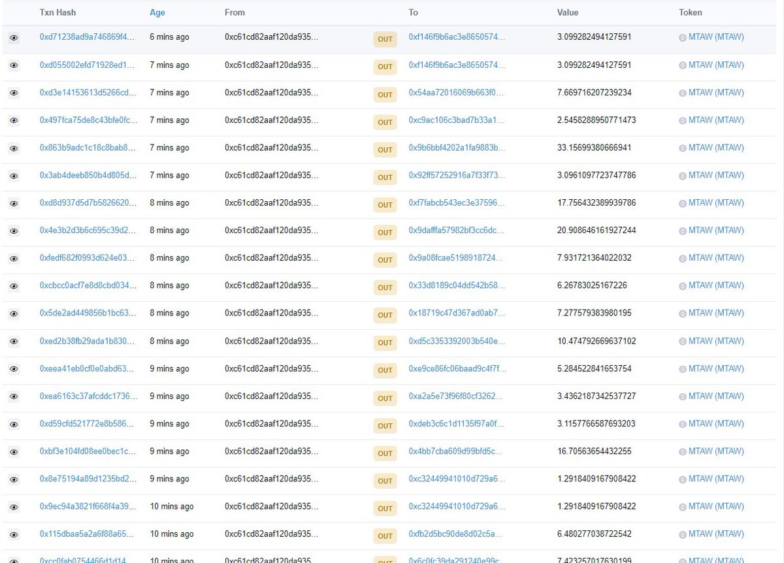Viewport: 784px width, 563px height.
Task: Open MTAW token link in 0x4e3b2d3b6c695c39d2 row
Action: [x=716, y=231]
